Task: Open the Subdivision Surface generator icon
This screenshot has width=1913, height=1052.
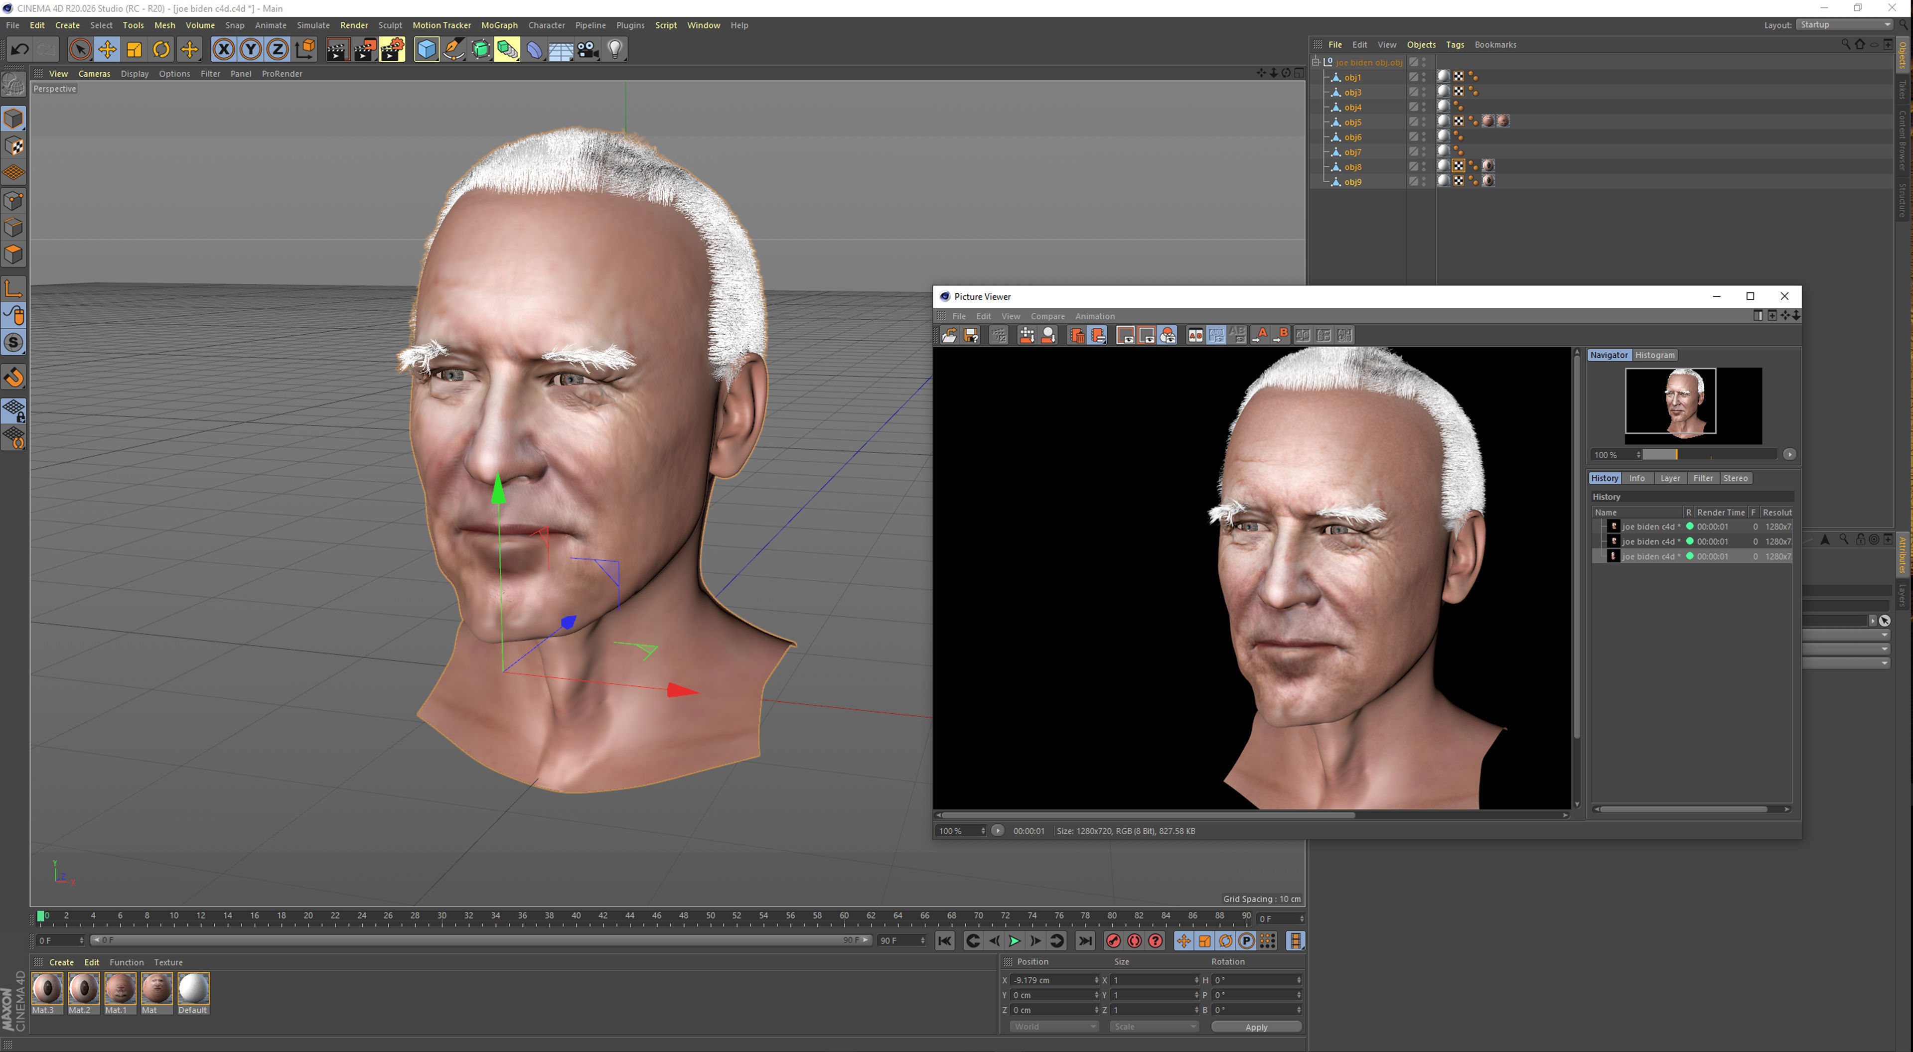Action: point(480,50)
